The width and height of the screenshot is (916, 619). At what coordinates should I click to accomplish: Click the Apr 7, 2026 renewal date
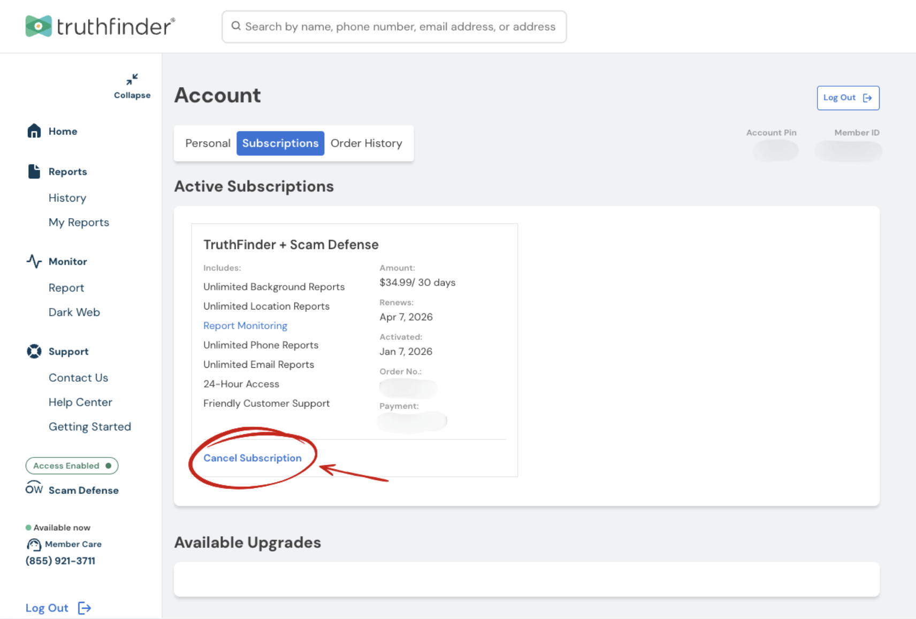406,317
